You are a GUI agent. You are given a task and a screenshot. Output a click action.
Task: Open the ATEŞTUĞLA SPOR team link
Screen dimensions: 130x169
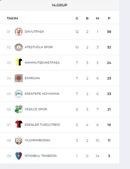[x=39, y=47]
